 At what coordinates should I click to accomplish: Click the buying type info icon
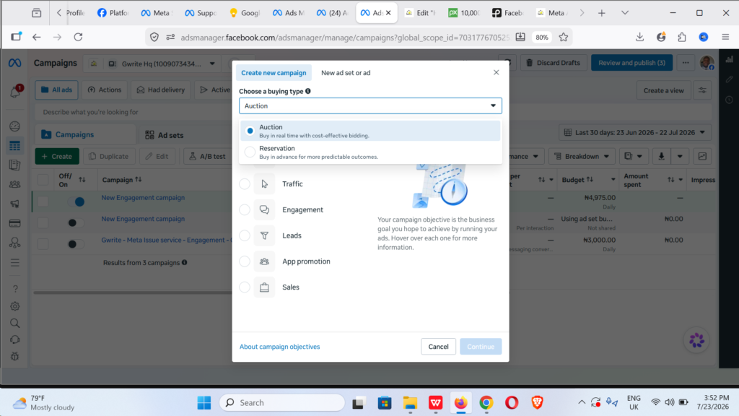click(x=307, y=91)
